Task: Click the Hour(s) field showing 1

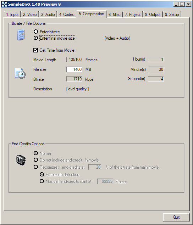Action: coord(156,60)
